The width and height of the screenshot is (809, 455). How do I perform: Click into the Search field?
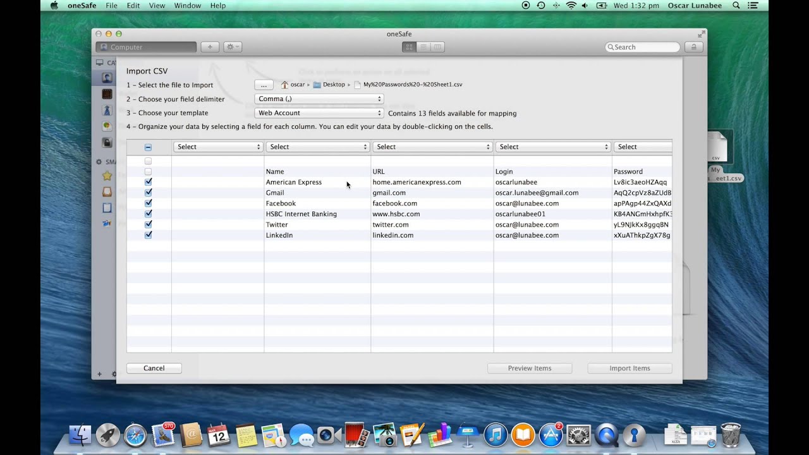[x=643, y=47]
